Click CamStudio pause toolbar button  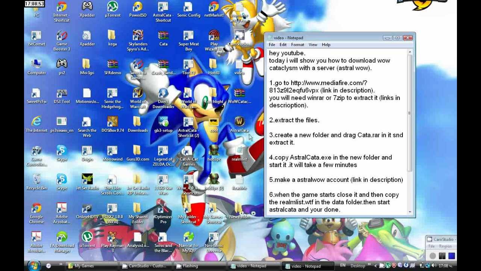(x=442, y=256)
